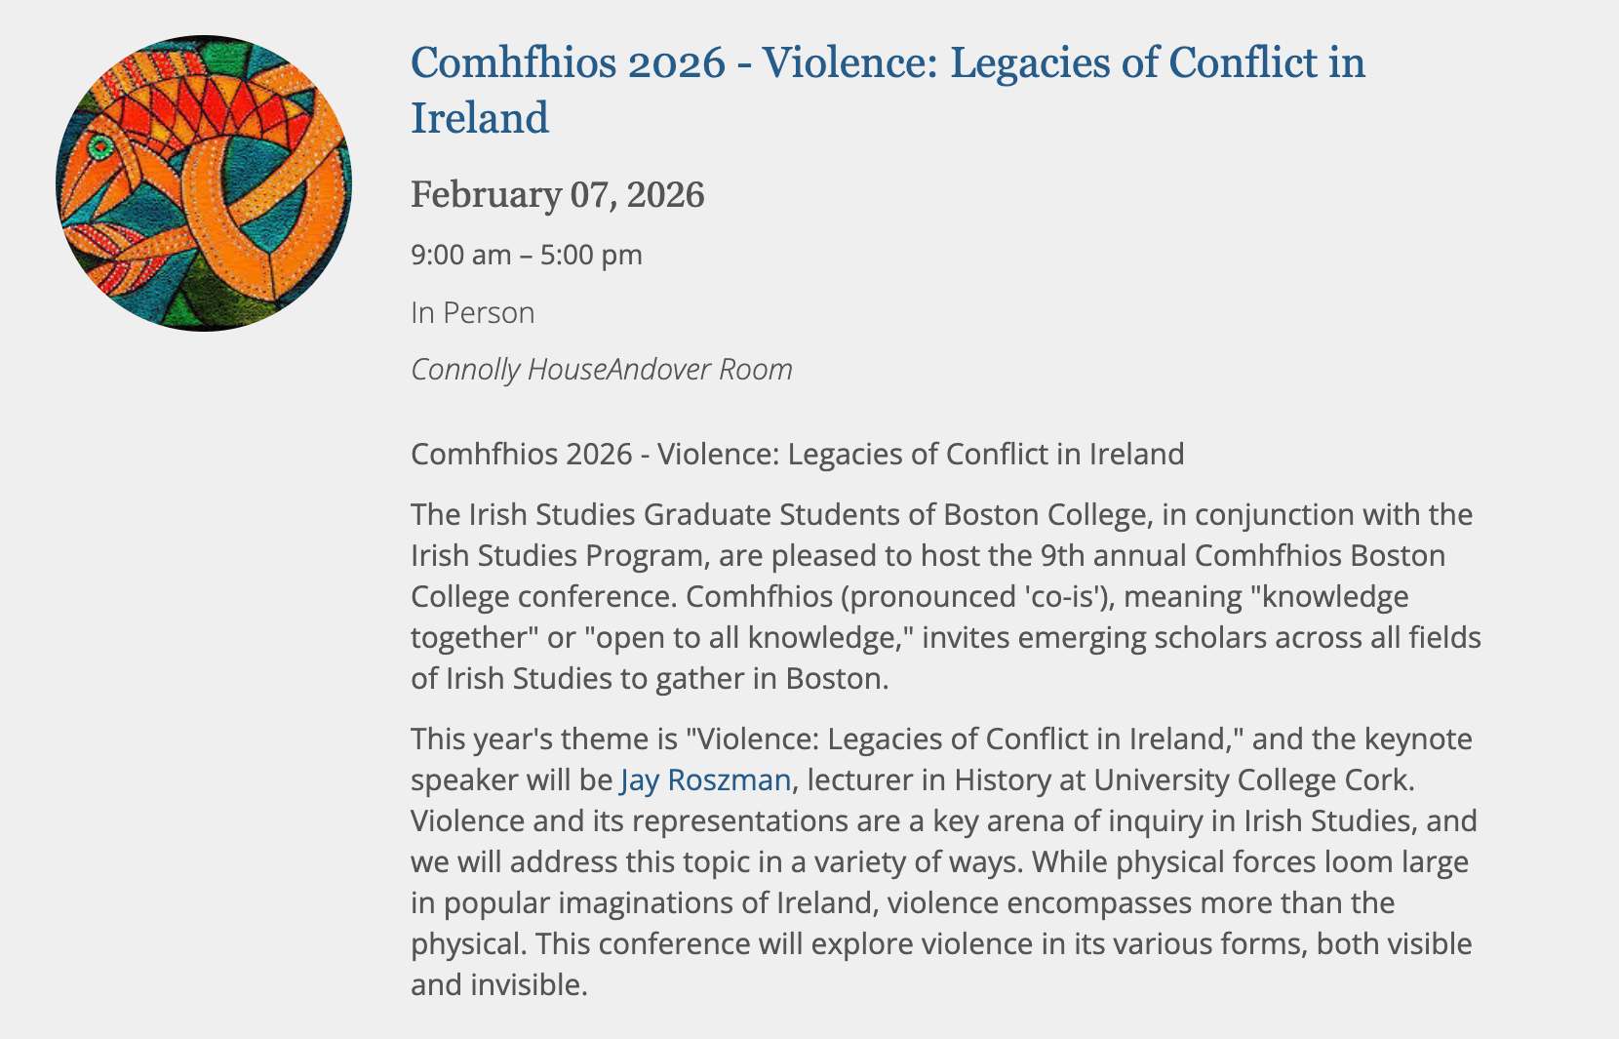Click the Jay Roszman keynote speaker link
Screen dimensions: 1619x1039
point(704,780)
